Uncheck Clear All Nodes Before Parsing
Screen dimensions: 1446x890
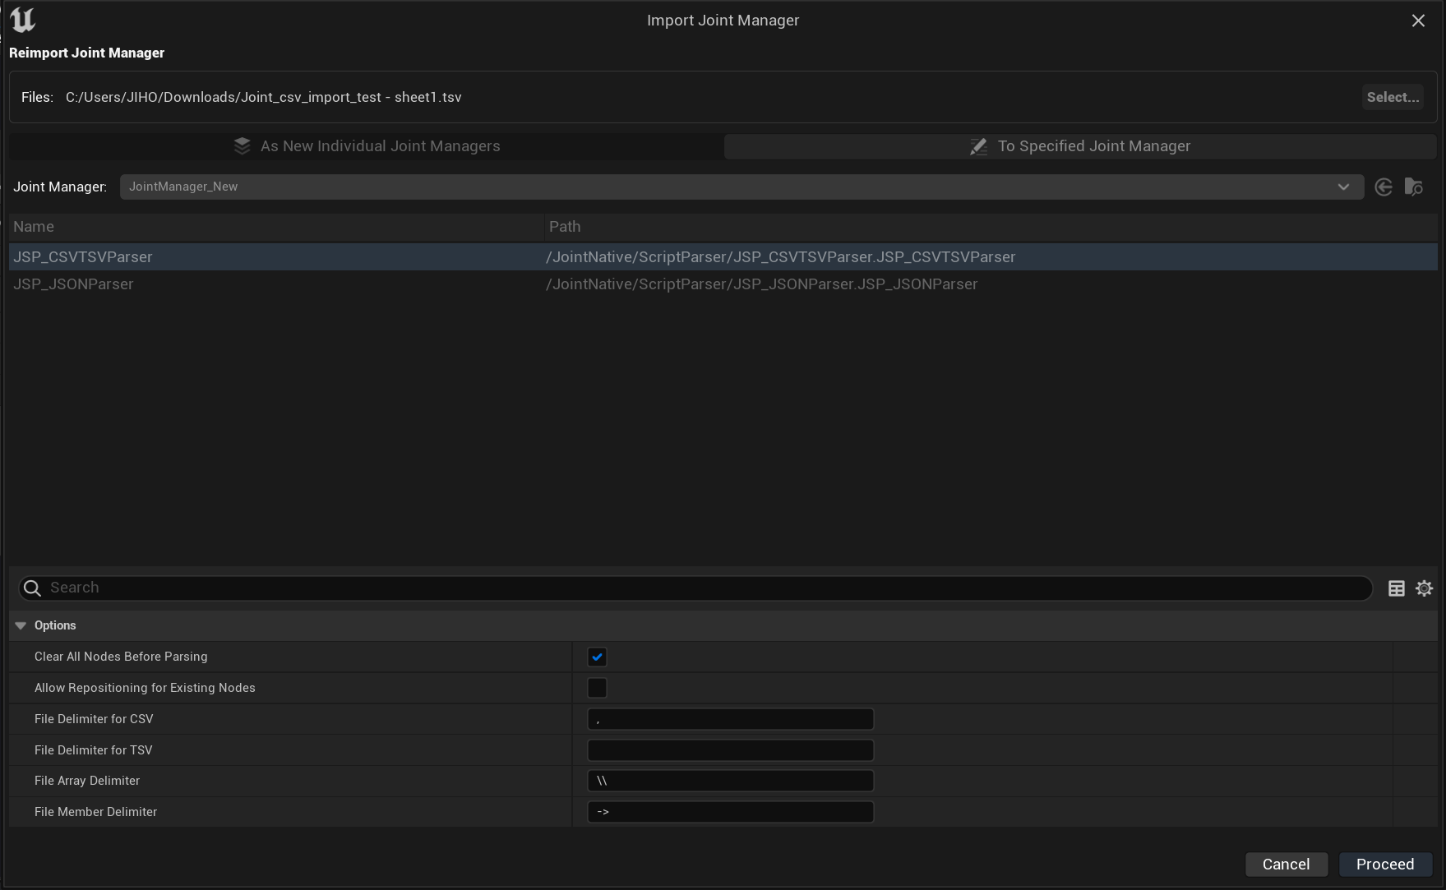tap(597, 657)
